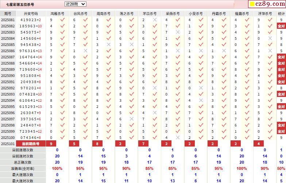Screen dimensions: 286x183
Task: Click the 目前连对次数 row label
Action: click(23, 156)
